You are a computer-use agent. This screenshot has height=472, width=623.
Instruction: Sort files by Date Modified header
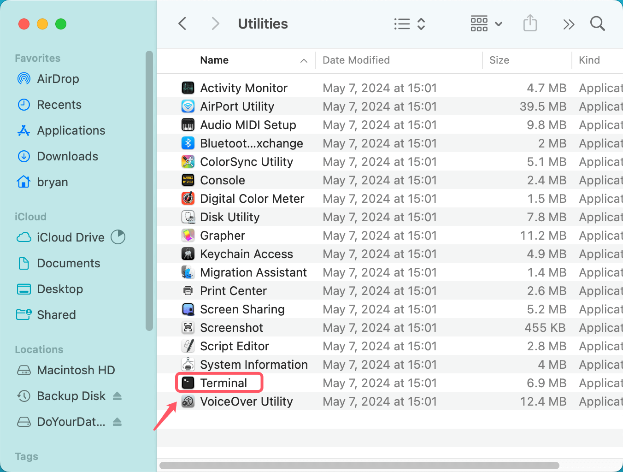click(x=356, y=60)
